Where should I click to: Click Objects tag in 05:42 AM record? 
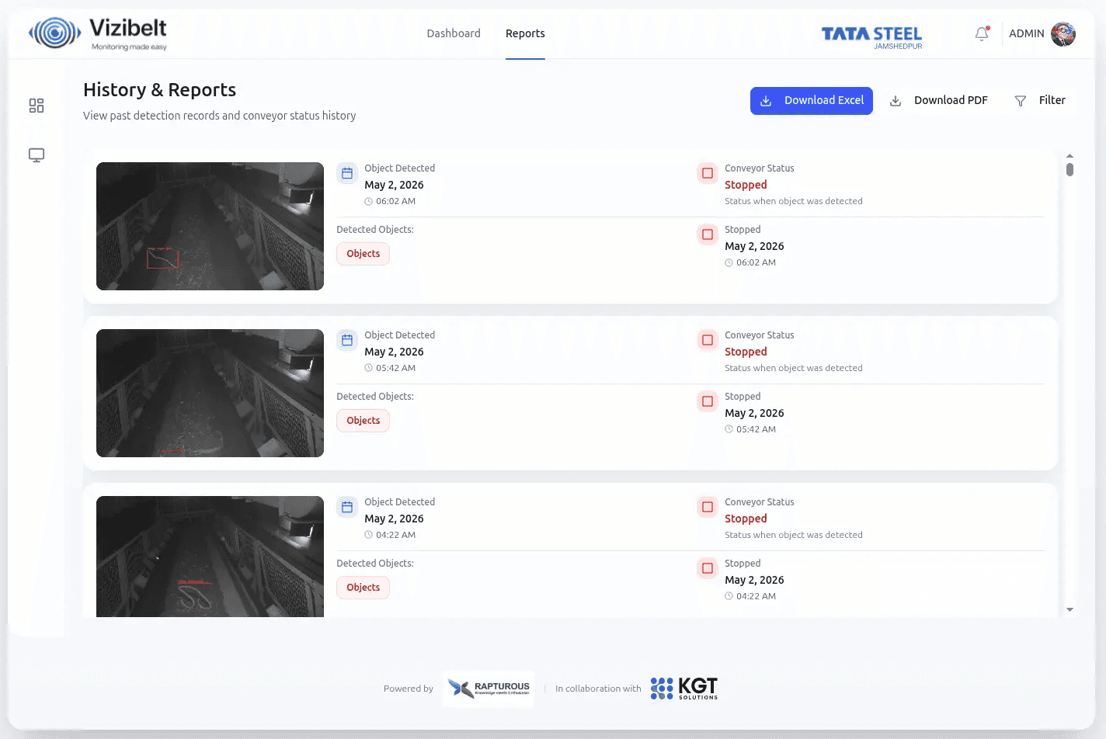click(363, 421)
